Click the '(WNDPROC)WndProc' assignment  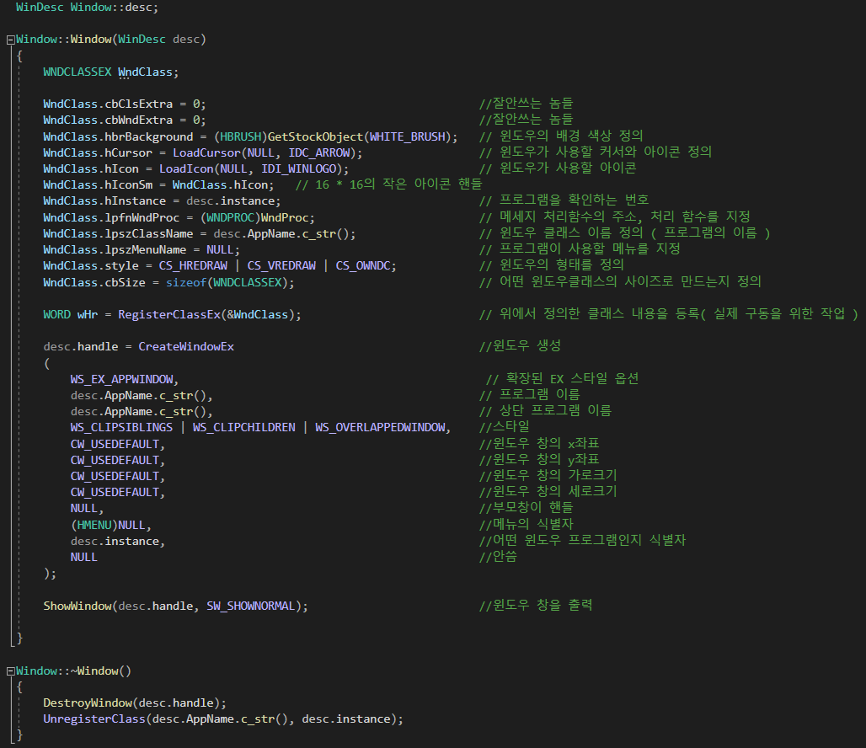point(258,217)
